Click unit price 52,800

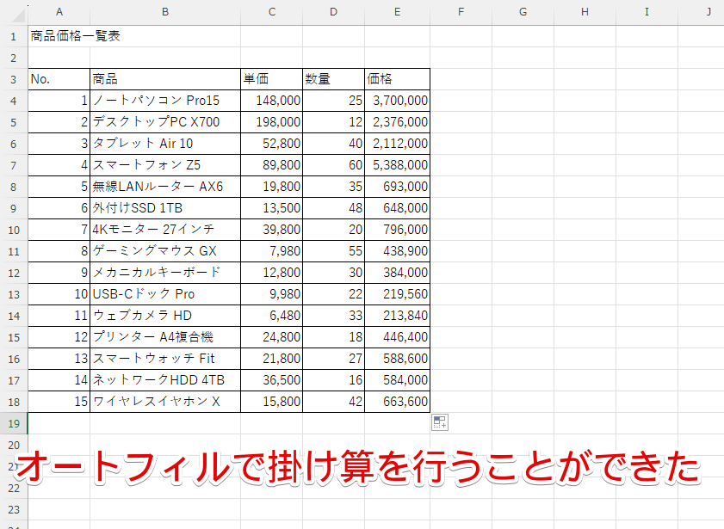click(x=272, y=144)
